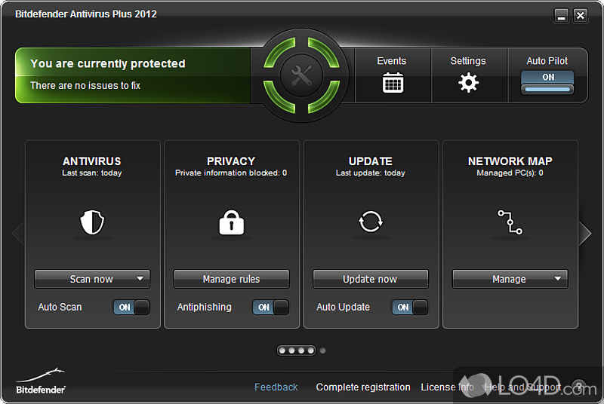
Task: Click 'Last update: today' text
Action: pyautogui.click(x=371, y=173)
